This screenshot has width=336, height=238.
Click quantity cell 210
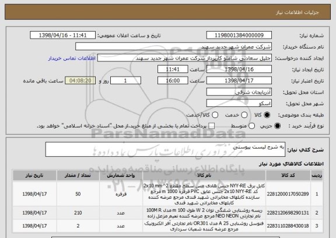[78, 213]
